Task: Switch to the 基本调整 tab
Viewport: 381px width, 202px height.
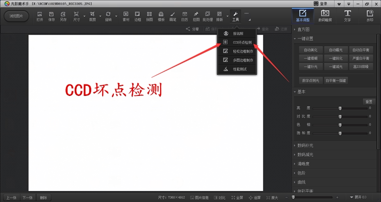Action: pos(303,16)
